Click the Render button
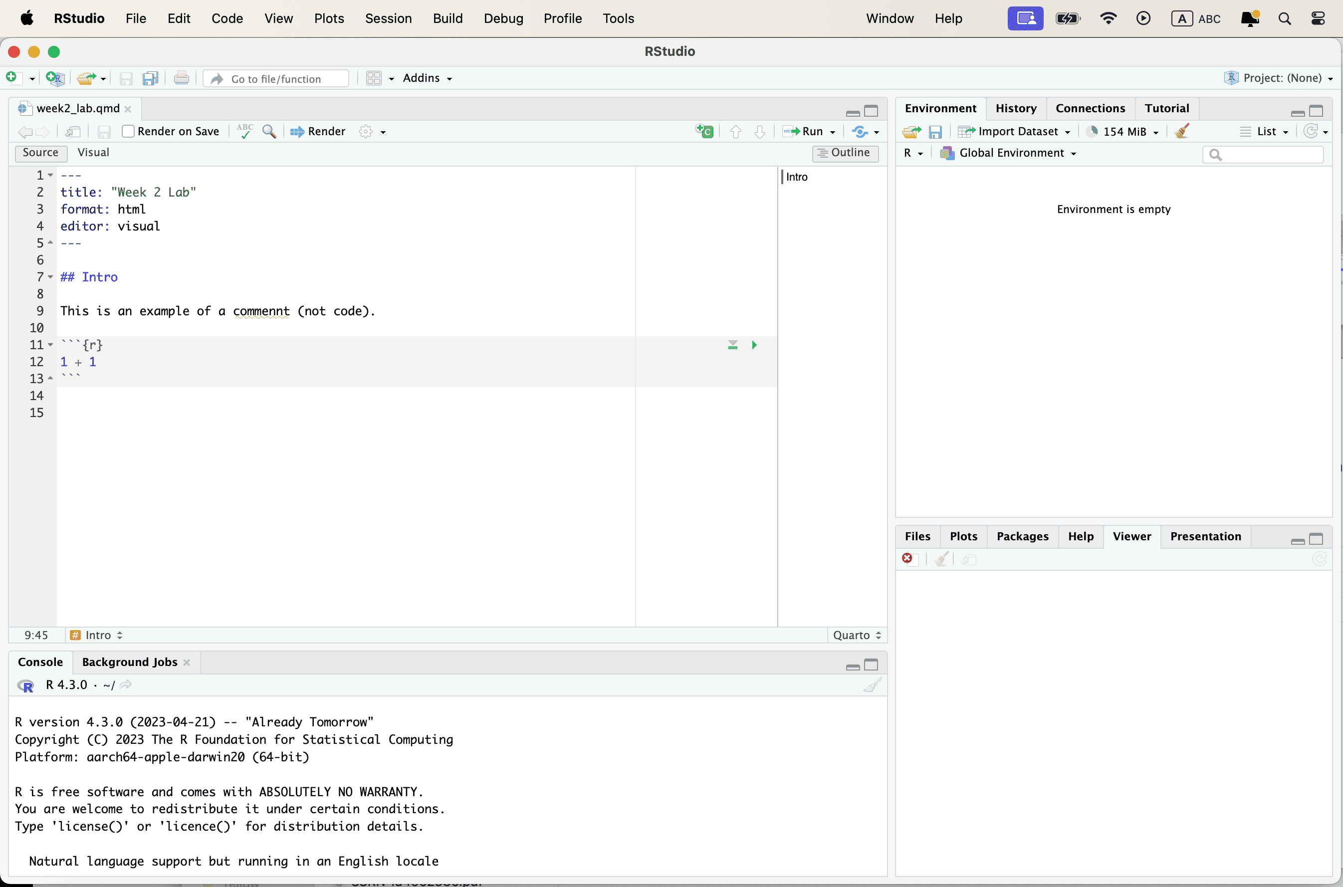This screenshot has width=1343, height=887. click(318, 131)
